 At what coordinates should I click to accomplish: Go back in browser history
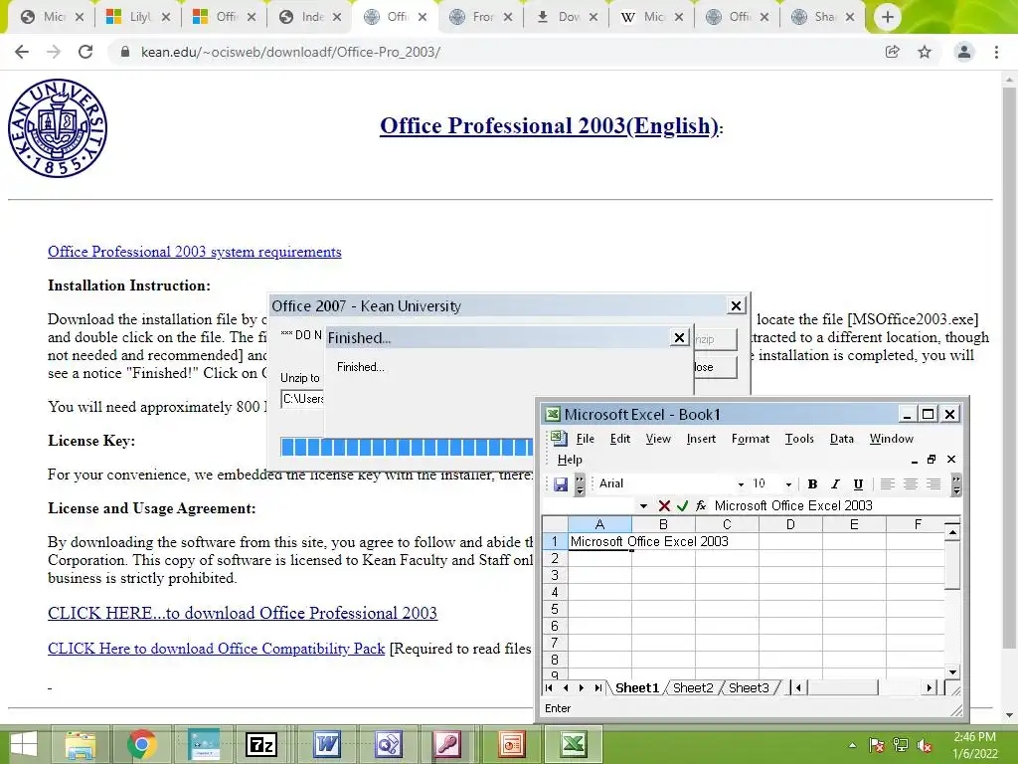coord(22,52)
